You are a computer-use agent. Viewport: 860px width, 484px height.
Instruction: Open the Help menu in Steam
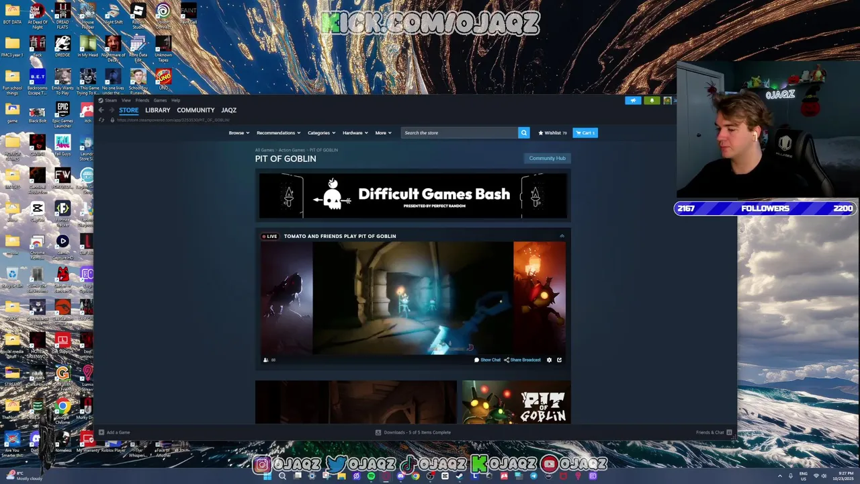(175, 100)
